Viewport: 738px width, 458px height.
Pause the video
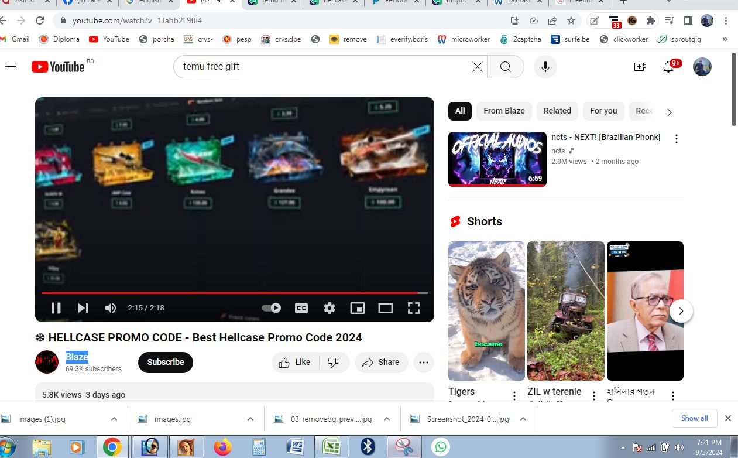tap(56, 308)
